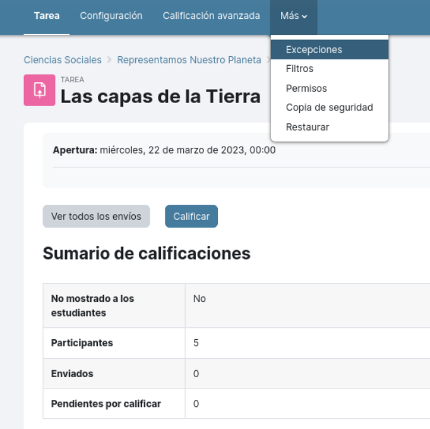This screenshot has height=429, width=430.
Task: Go to the Calificación avanzada tab
Action: [x=211, y=16]
